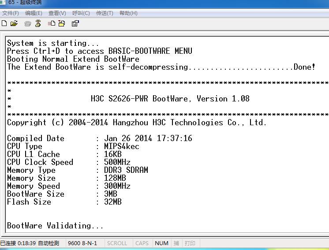This screenshot has height=250, width=329.
Task: Click the NUM indicator in status bar
Action: click(x=161, y=243)
